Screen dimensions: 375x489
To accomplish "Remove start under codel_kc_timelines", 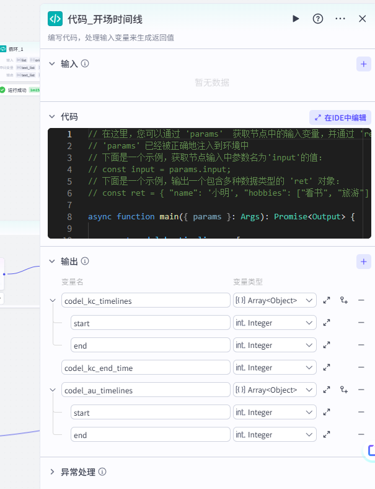I will [x=361, y=322].
